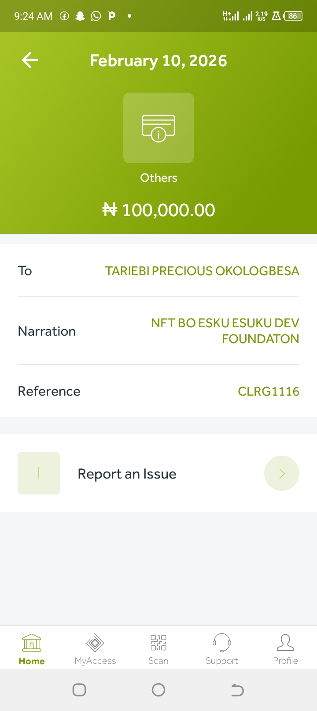Tap the ₦ 100,000.00 amount
Image resolution: width=317 pixels, height=711 pixels.
[158, 210]
